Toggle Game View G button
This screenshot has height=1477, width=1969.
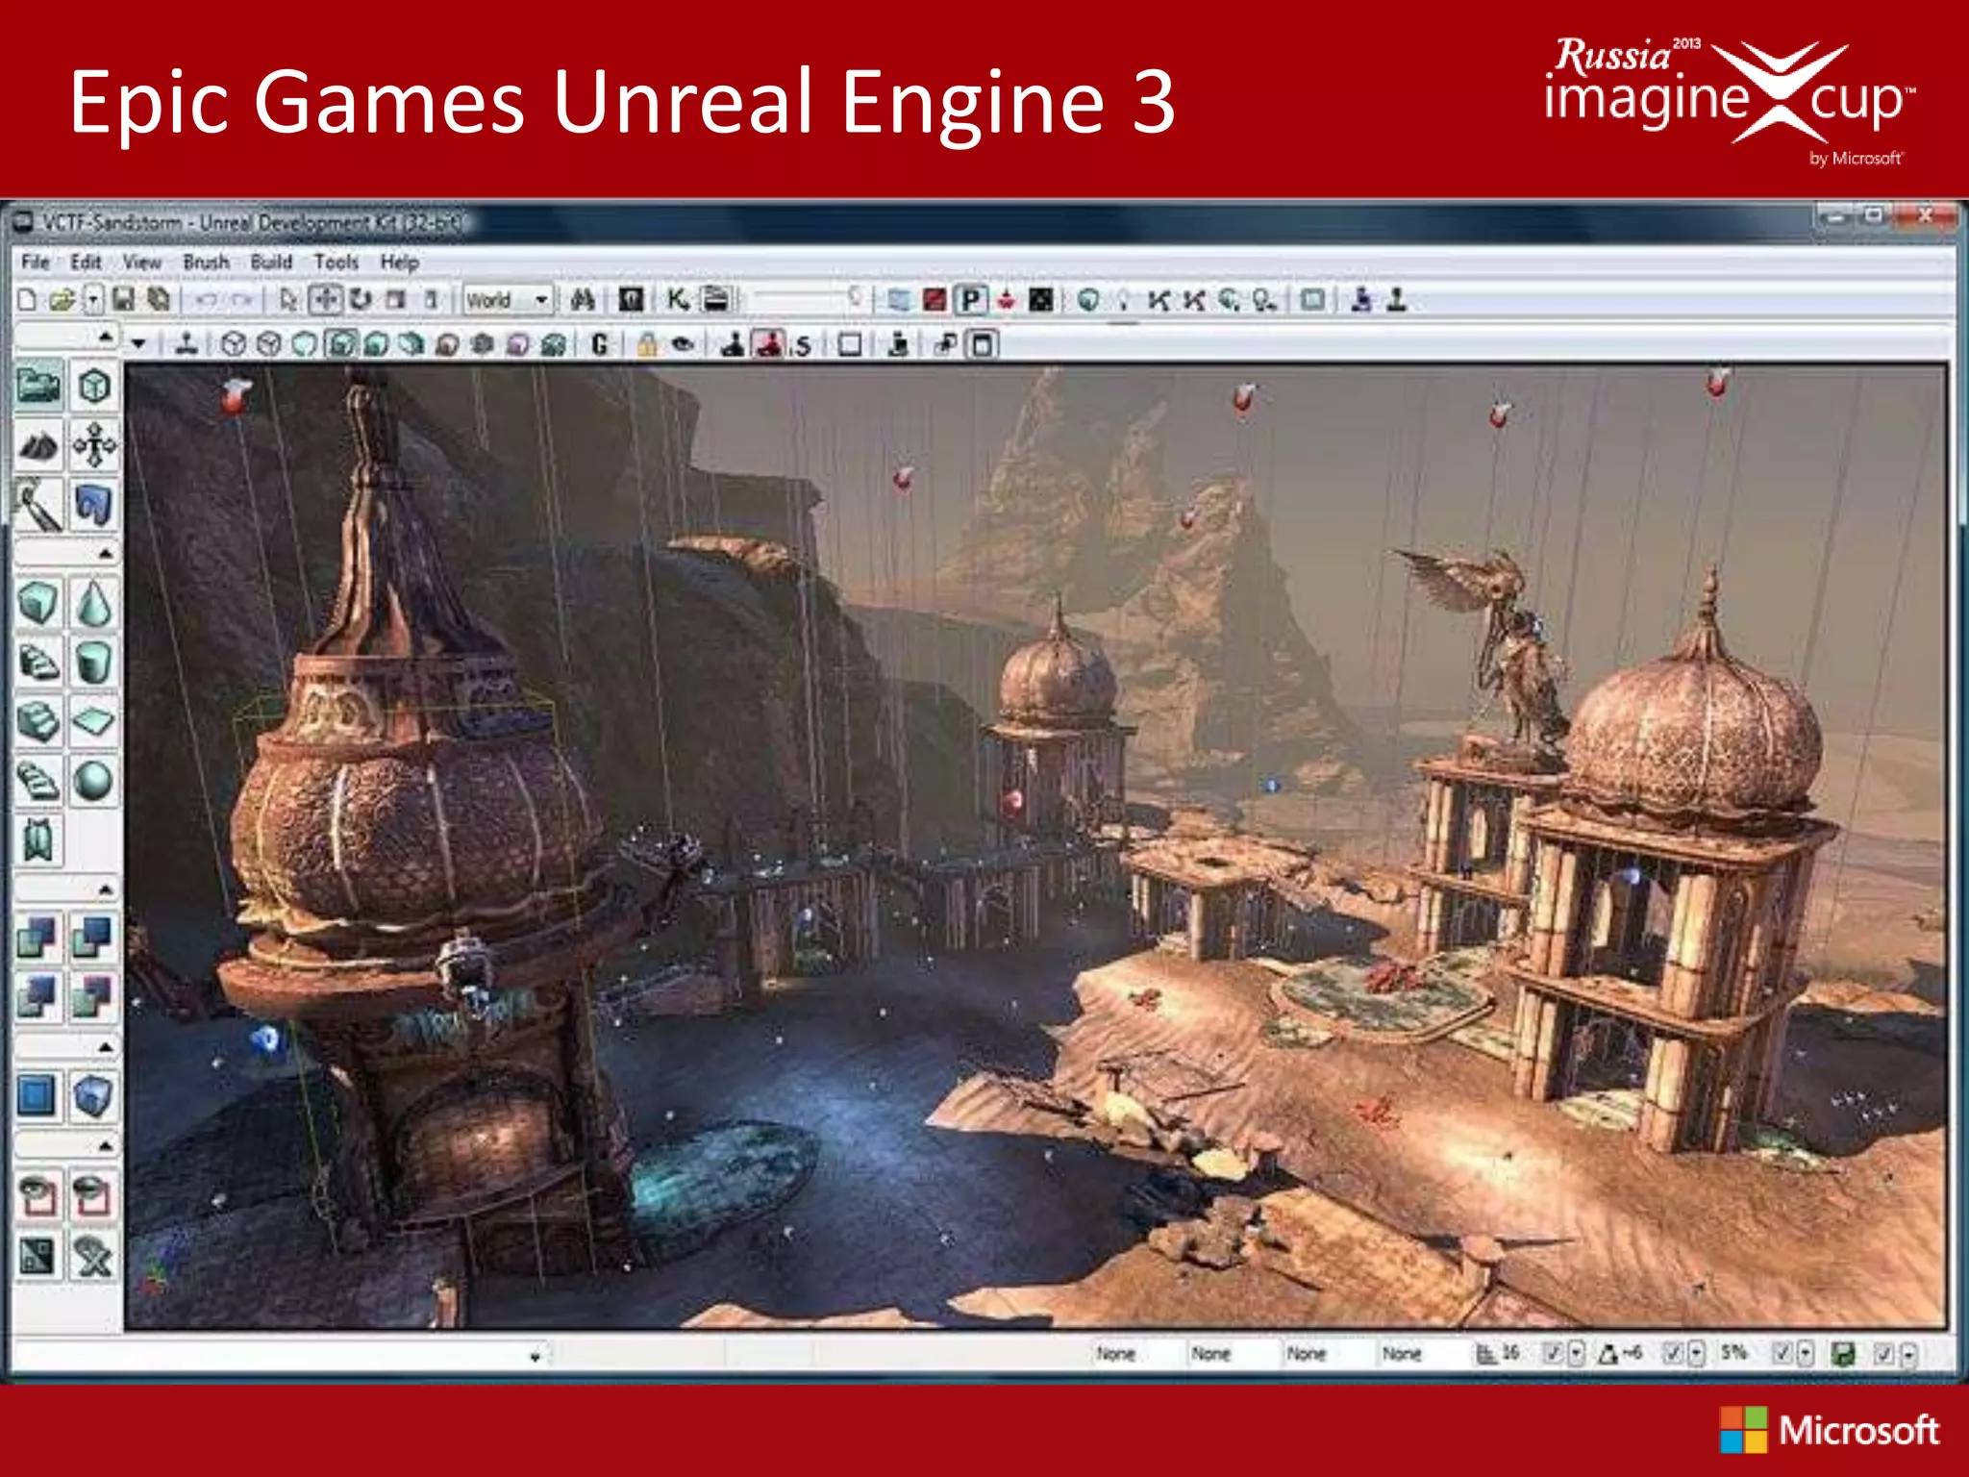click(x=600, y=343)
